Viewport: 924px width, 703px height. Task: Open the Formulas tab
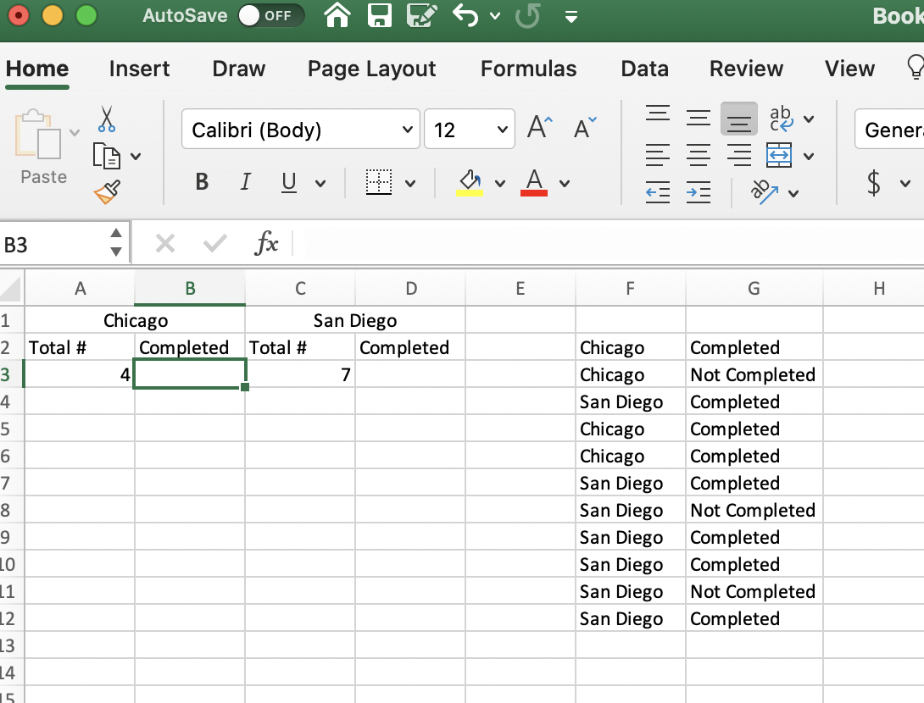(529, 69)
